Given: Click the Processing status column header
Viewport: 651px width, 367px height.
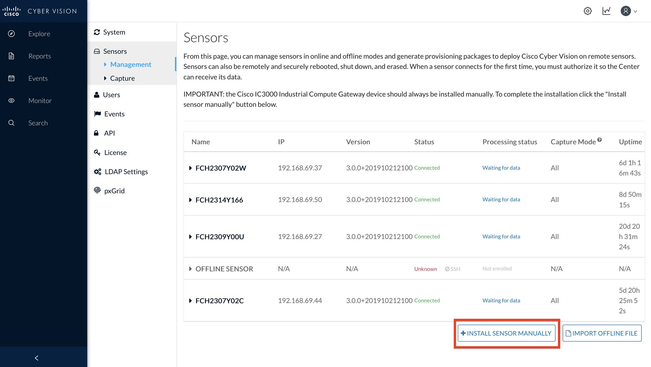Looking at the screenshot, I should point(510,142).
